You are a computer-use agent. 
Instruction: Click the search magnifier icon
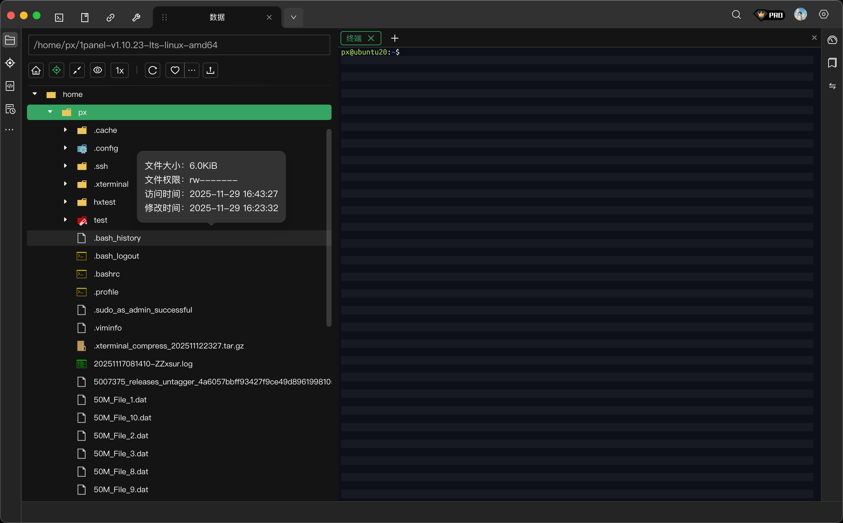736,15
